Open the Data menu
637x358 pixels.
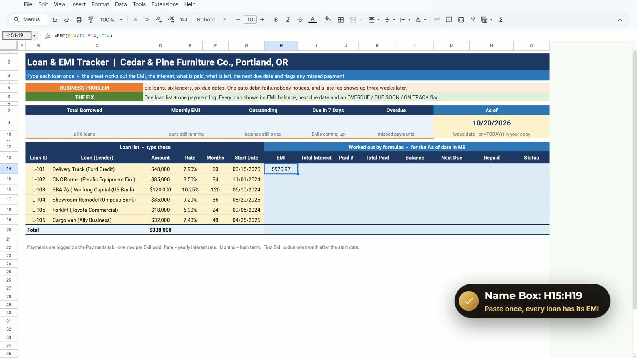coord(121,4)
